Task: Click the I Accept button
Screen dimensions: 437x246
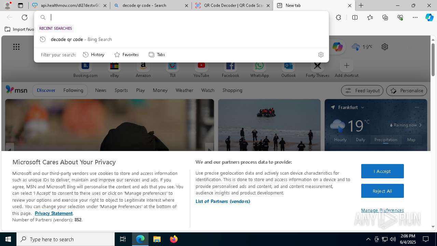Action: [382, 171]
